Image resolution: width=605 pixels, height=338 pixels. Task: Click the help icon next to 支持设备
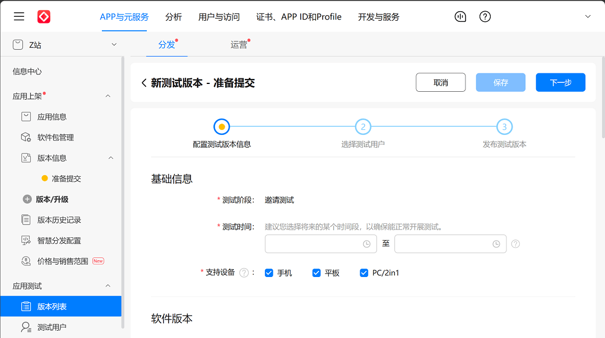coord(244,273)
